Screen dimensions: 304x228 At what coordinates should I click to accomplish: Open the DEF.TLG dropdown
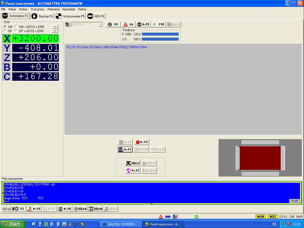[x=100, y=25]
